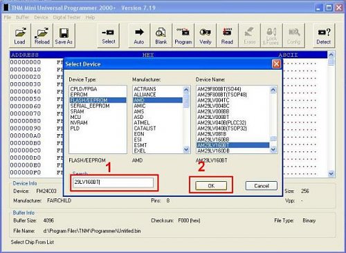Viewport: 346px width, 253px height.
Task: Maximize the TNM programmer window
Action: pos(329,8)
